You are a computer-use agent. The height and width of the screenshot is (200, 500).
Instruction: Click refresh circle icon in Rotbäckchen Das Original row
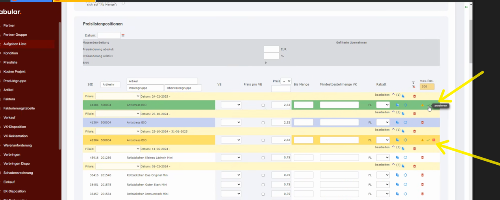click(x=405, y=175)
